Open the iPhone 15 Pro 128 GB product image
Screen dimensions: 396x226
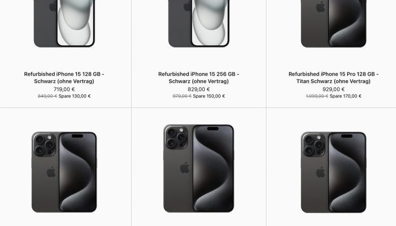(x=333, y=24)
